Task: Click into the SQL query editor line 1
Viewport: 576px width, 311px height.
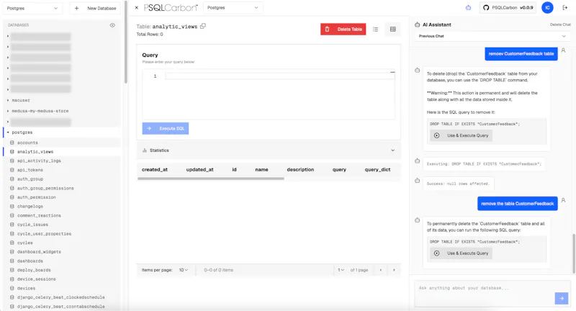Action: [x=279, y=76]
